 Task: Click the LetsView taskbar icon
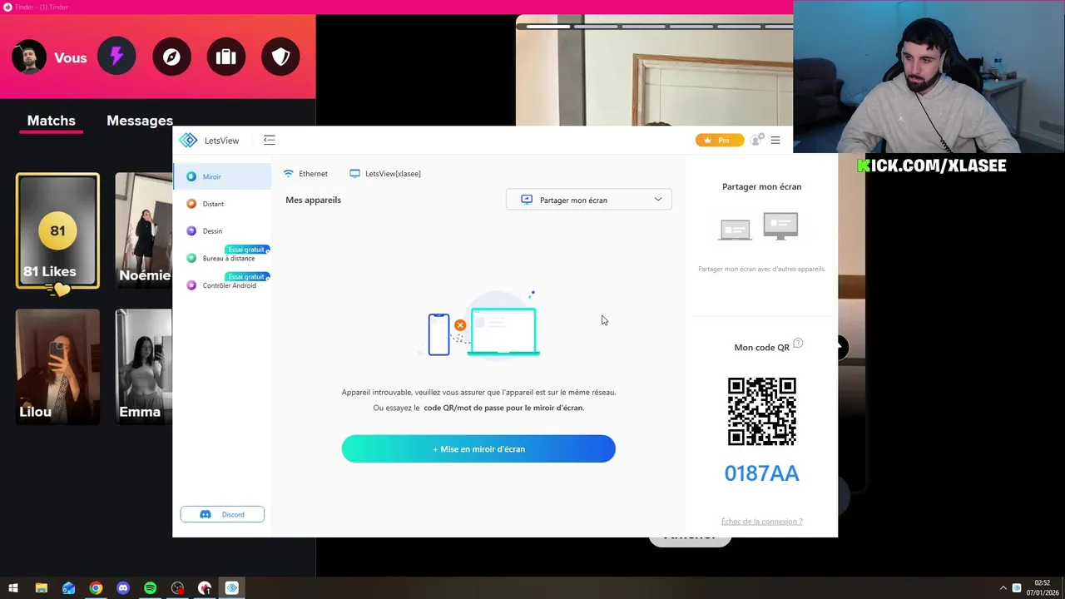232,588
